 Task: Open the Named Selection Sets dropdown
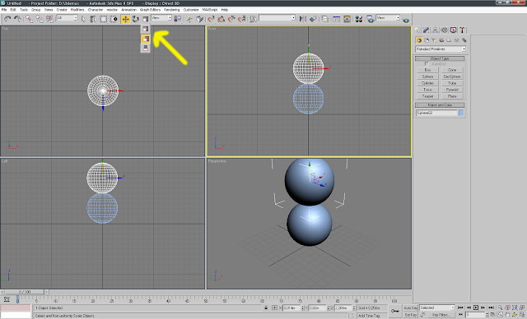277,18
